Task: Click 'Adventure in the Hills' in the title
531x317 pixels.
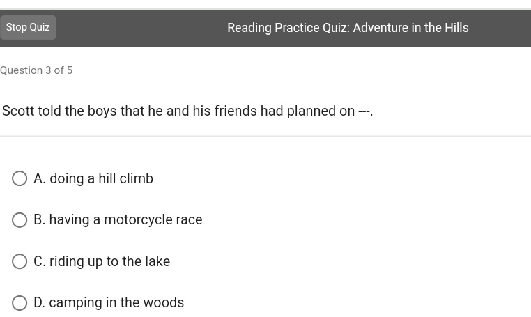Action: (x=410, y=28)
